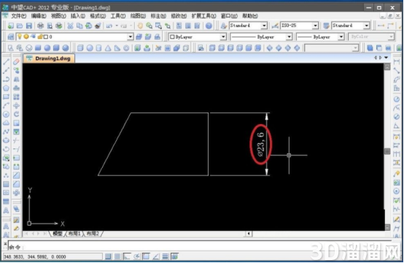Select the solid Wedge primitive icon
Screen dimensions: 404x263
click(117, 47)
